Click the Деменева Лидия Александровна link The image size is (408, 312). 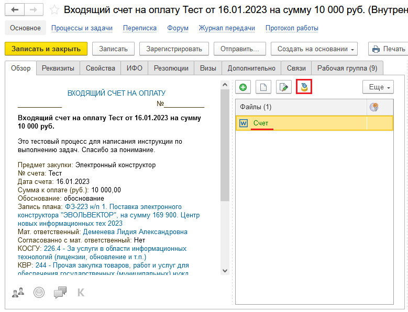click(x=135, y=232)
